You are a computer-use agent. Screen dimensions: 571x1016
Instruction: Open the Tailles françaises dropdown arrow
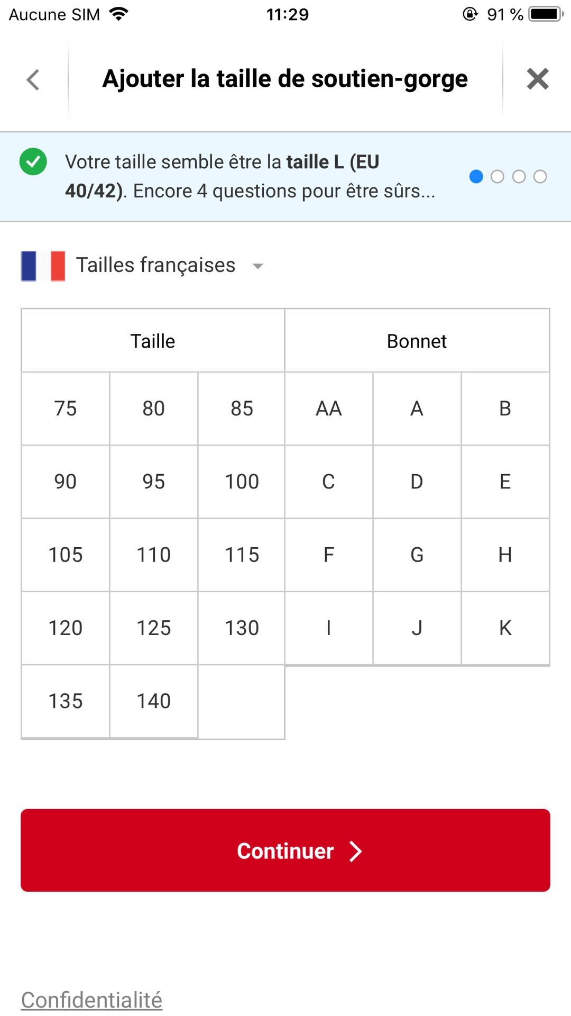258,266
